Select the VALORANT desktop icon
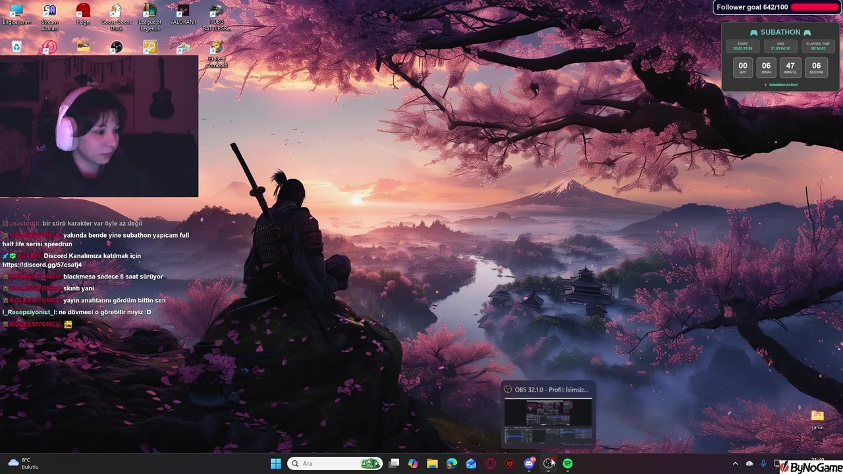 [x=183, y=14]
